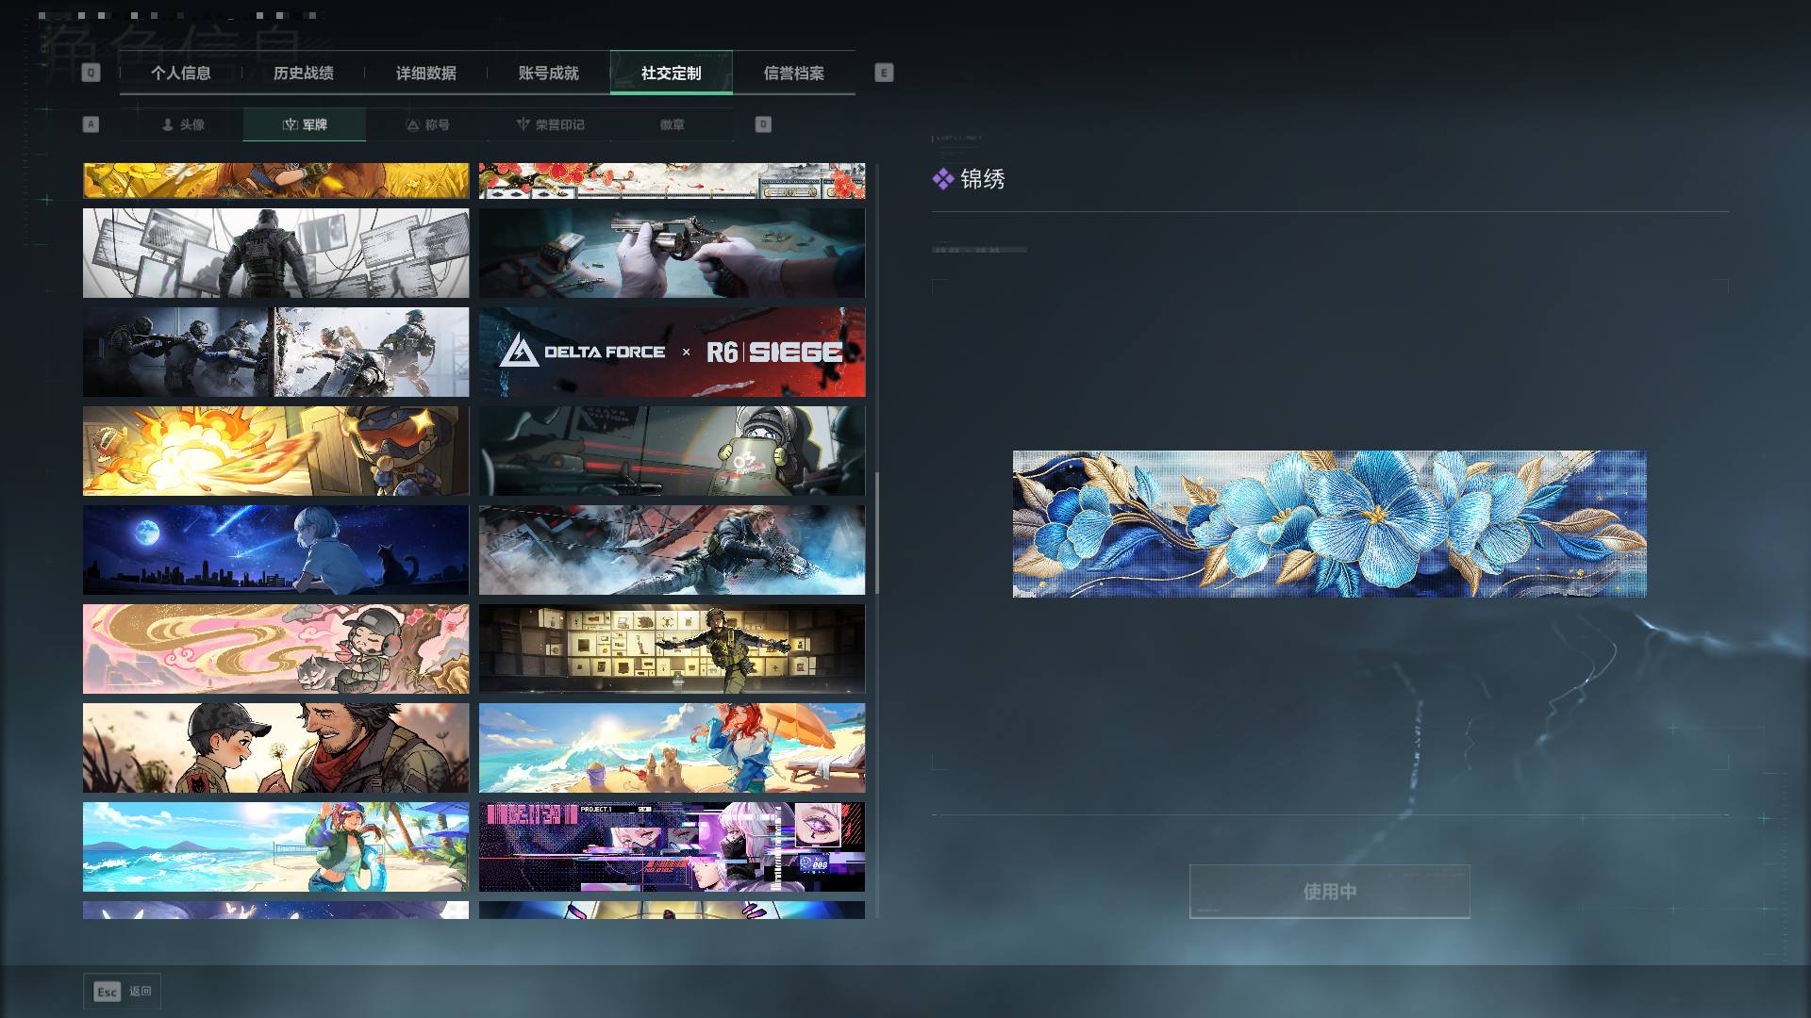
Task: Go to the 账号成就 tab
Action: pyautogui.click(x=549, y=73)
